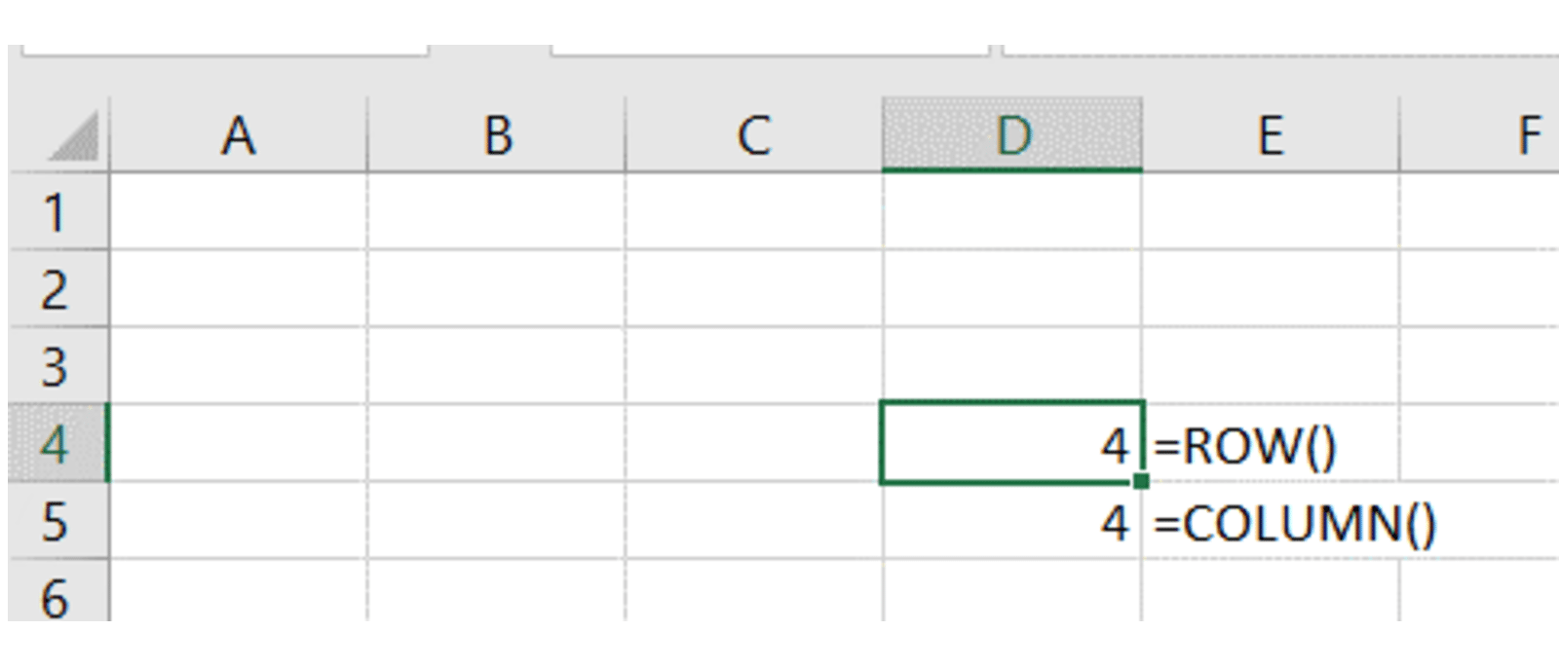Click cell D5 containing value 4

tap(1012, 522)
